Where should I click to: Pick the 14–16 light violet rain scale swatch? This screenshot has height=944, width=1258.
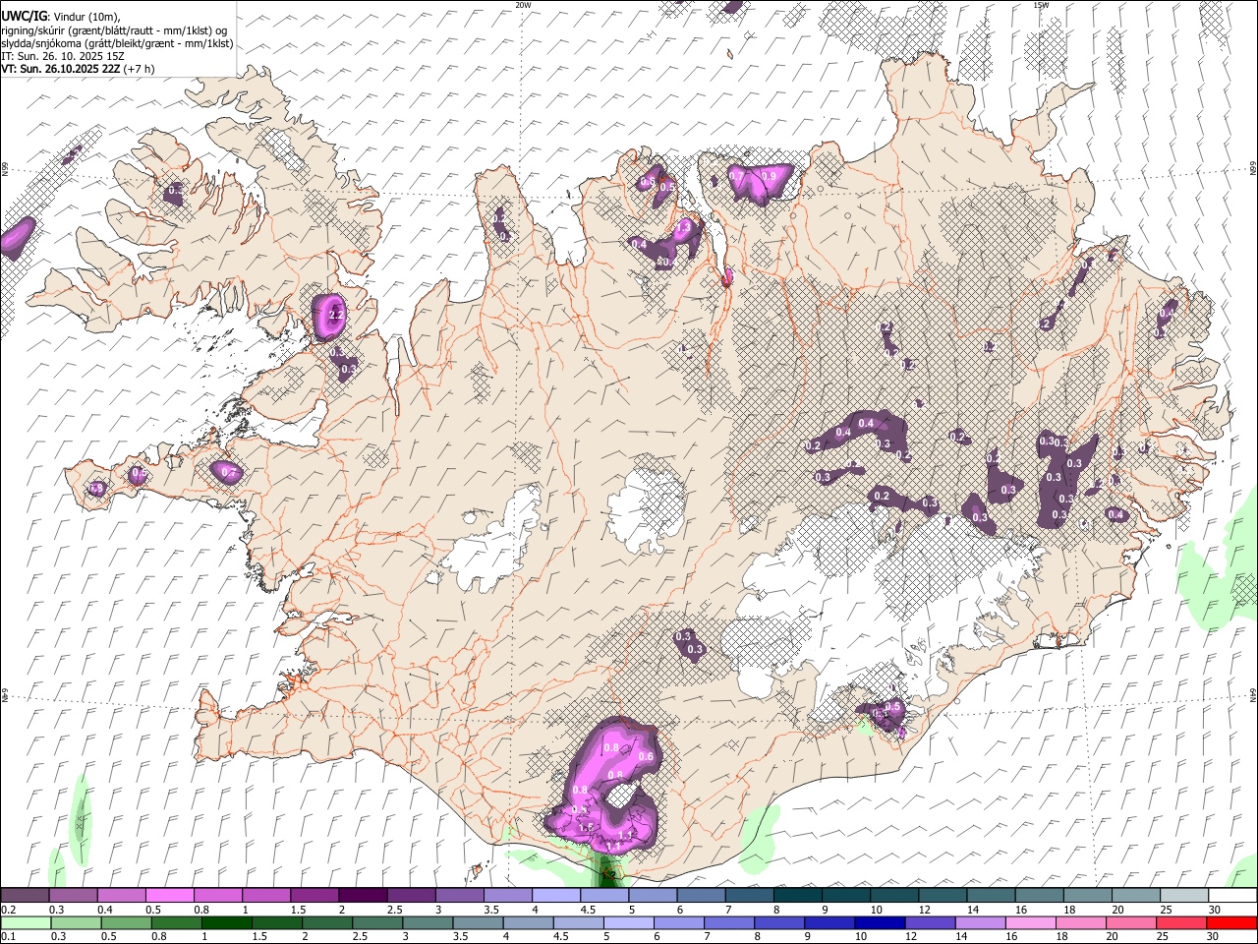pyautogui.click(x=982, y=922)
